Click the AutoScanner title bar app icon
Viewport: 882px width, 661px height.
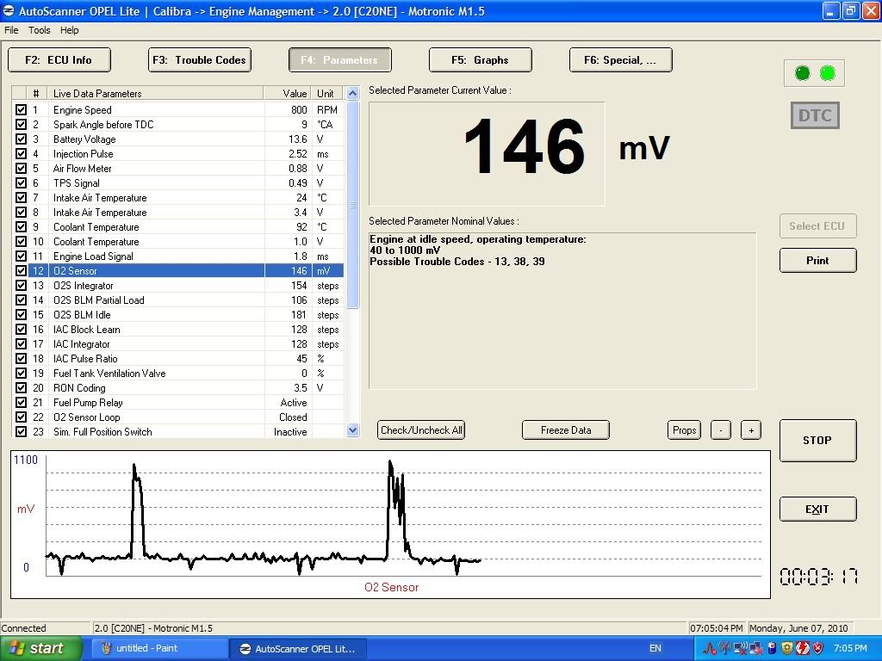[9, 11]
